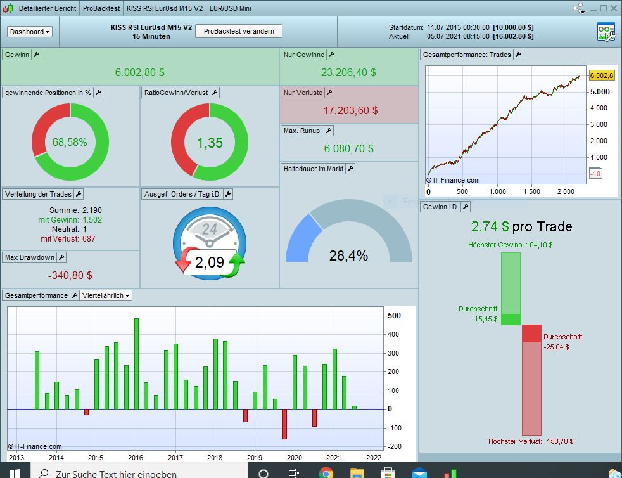Select the ProBacktest tab
This screenshot has height=478, width=622.
pyautogui.click(x=101, y=8)
